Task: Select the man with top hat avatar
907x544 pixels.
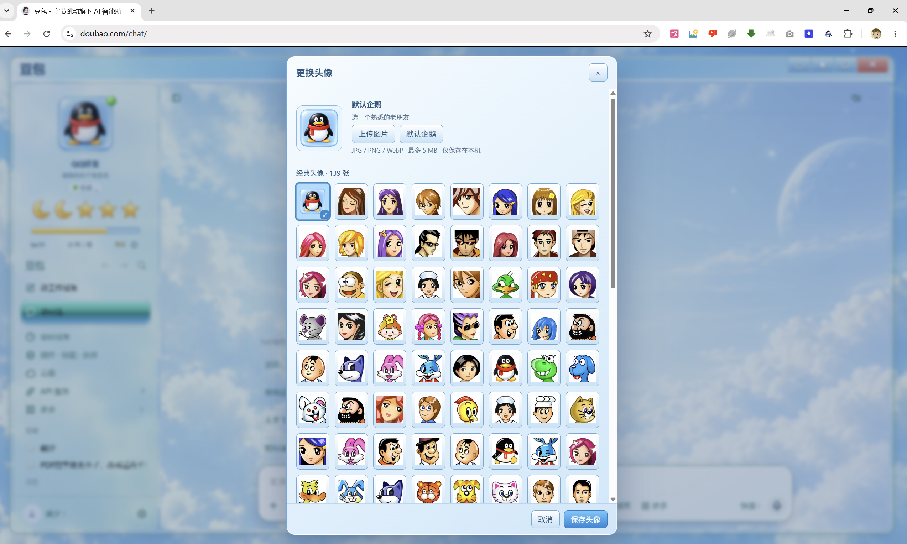Action: [x=428, y=451]
